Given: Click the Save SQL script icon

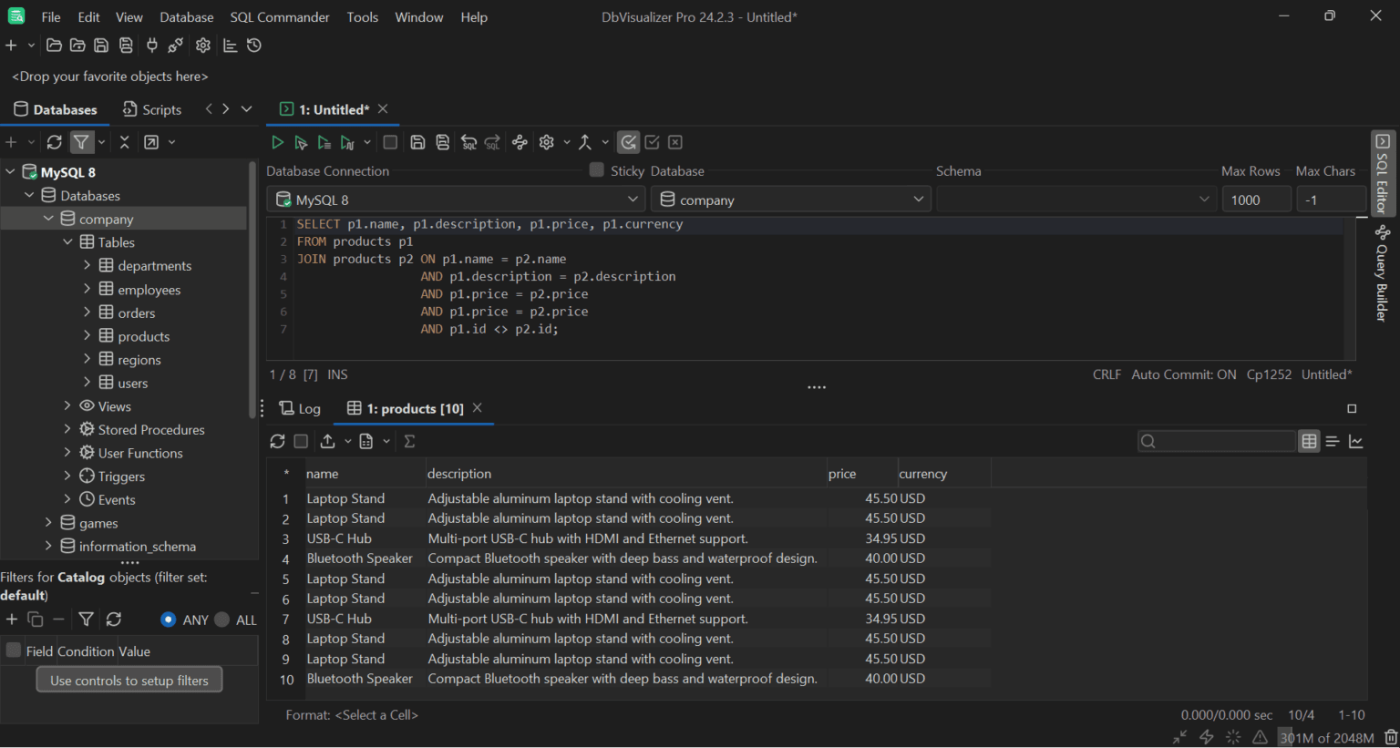Looking at the screenshot, I should 417,142.
